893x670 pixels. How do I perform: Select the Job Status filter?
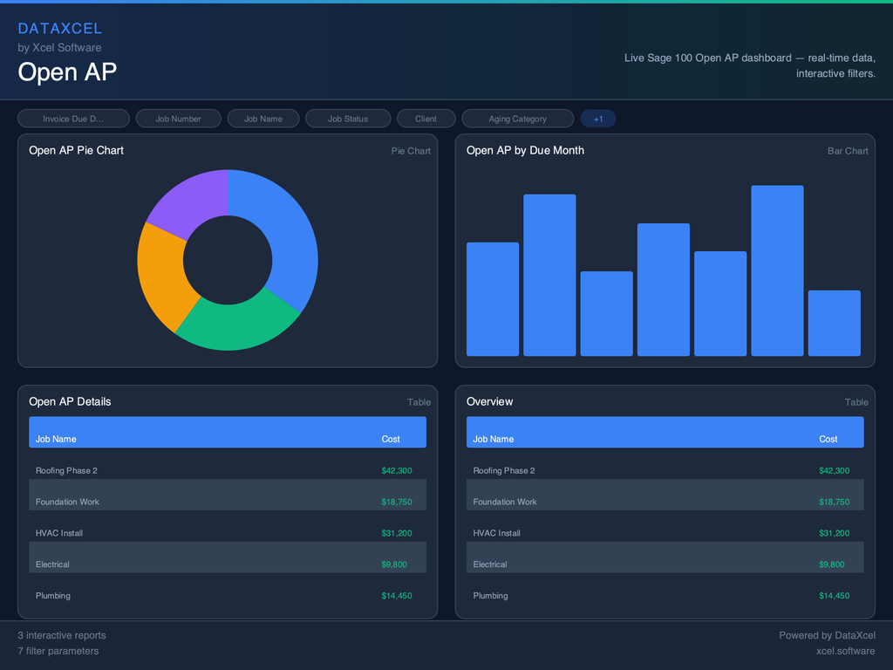click(348, 119)
